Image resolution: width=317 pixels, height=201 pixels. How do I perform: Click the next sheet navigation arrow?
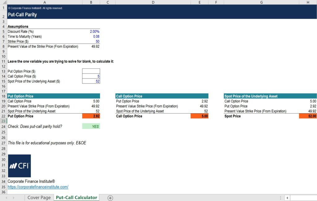14,198
